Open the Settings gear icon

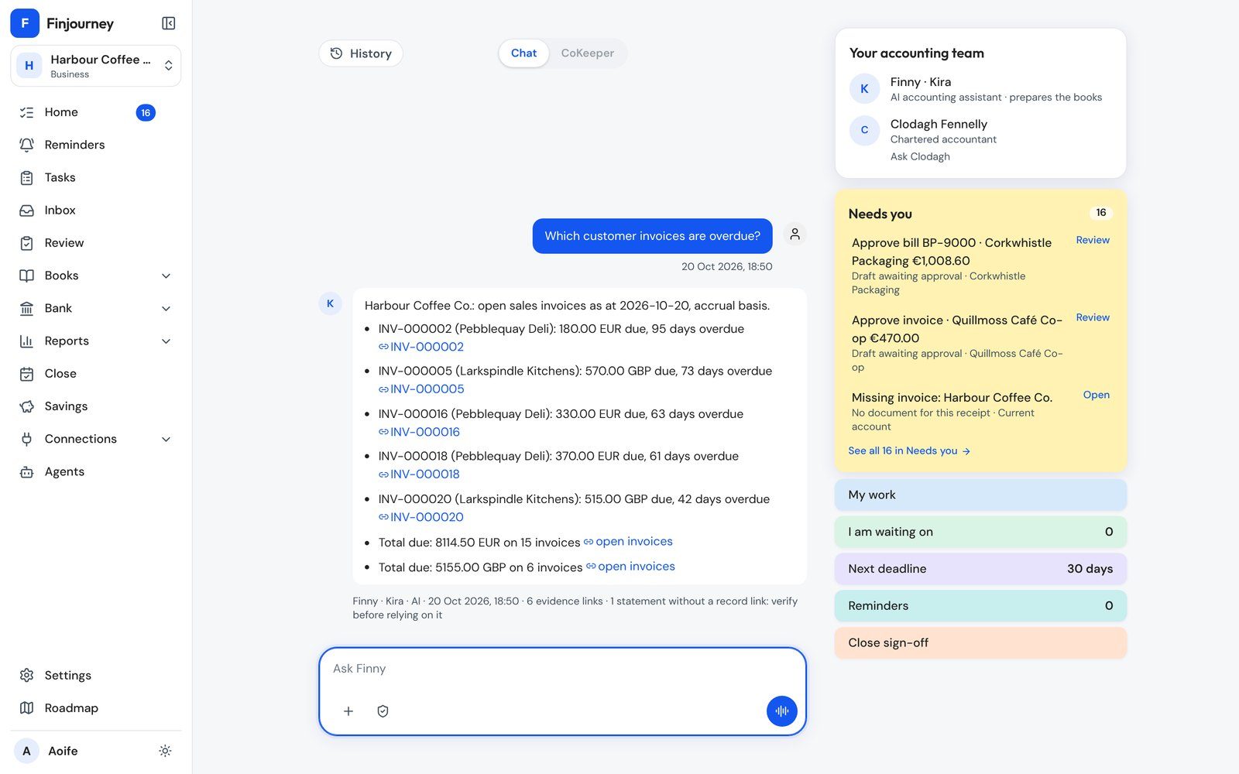tap(26, 675)
